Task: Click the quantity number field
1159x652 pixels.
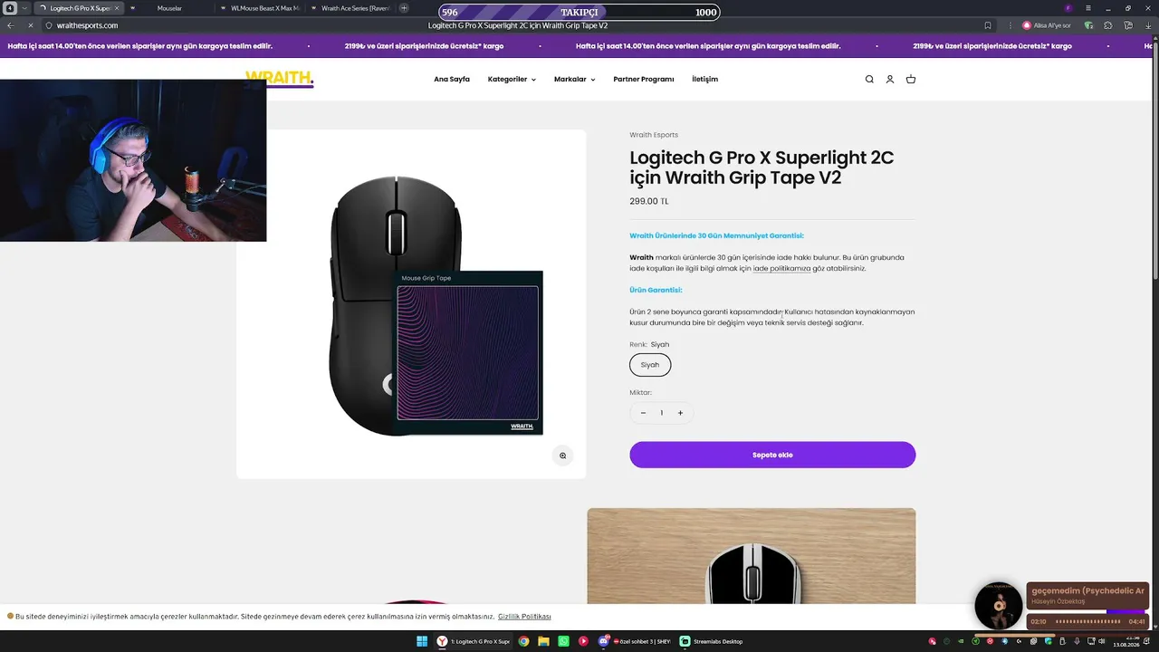Action: 662,413
